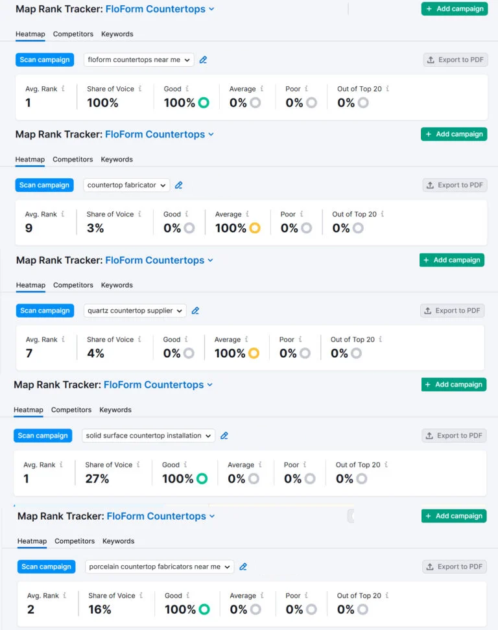
Task: Click info icon next to 'Out of Top 20' in bottom panel
Action: click(x=388, y=596)
